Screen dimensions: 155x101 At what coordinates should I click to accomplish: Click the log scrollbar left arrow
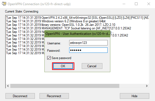pos(8,86)
